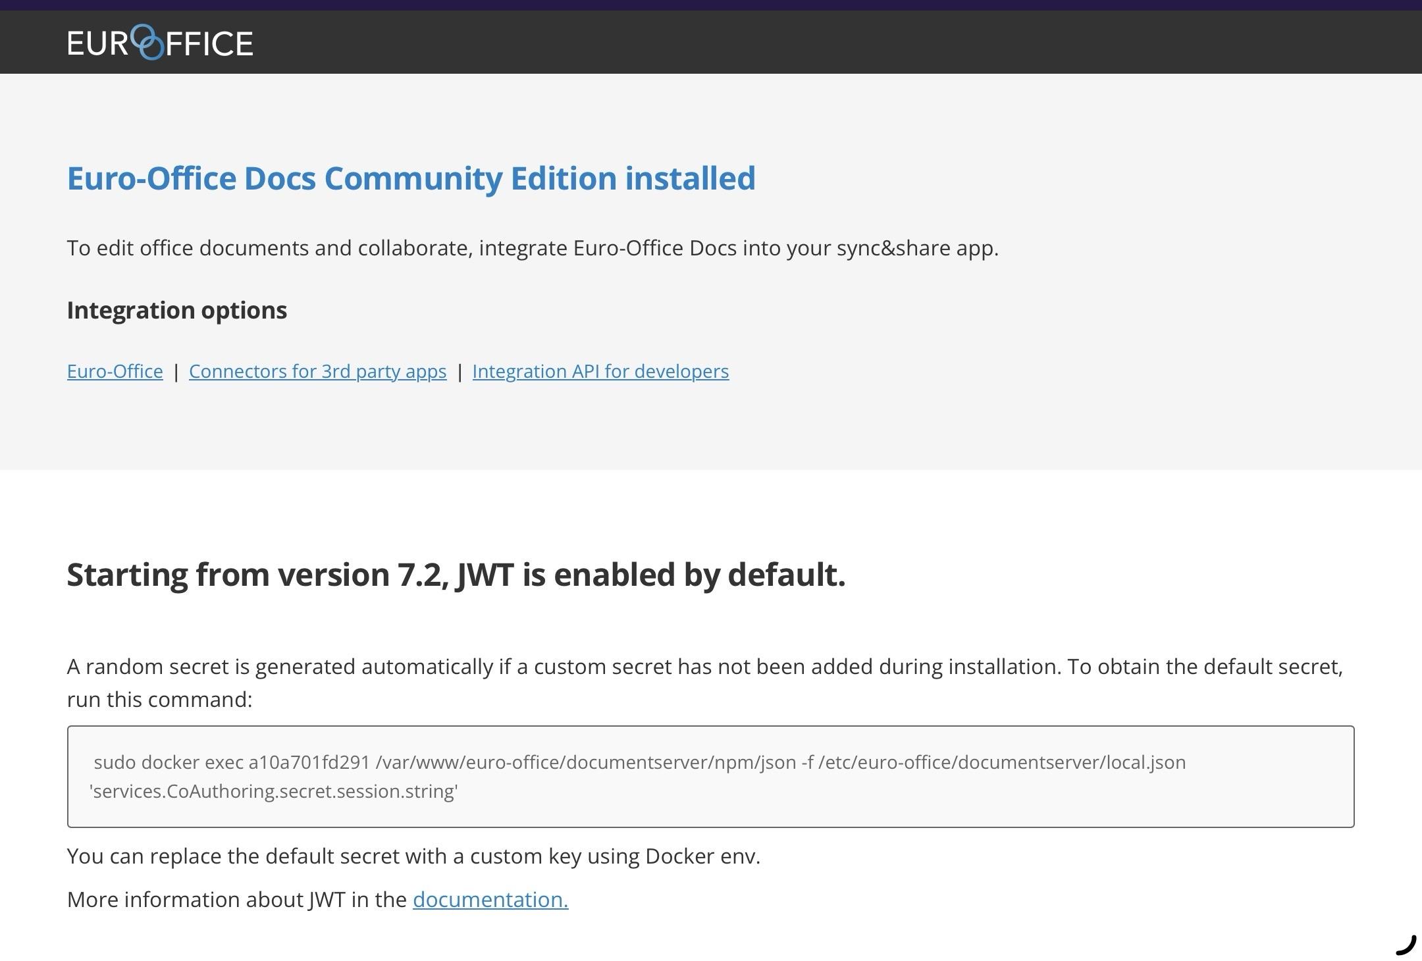The image size is (1422, 961).
Task: Click the blue interlocking rings in logo
Action: [147, 43]
